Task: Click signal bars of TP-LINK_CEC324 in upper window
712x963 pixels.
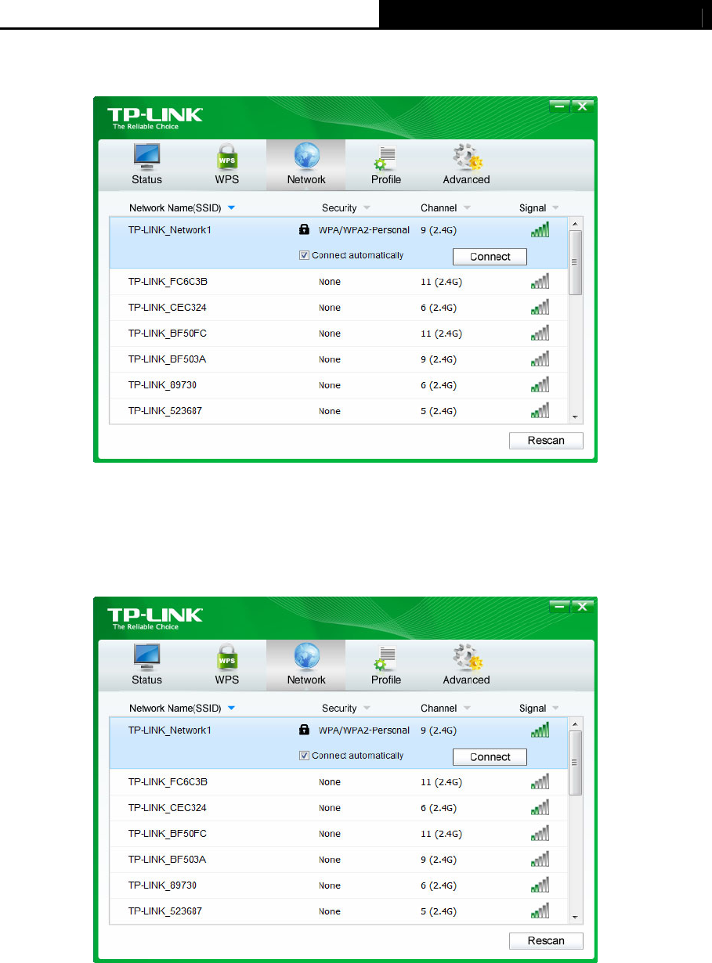Action: (540, 307)
